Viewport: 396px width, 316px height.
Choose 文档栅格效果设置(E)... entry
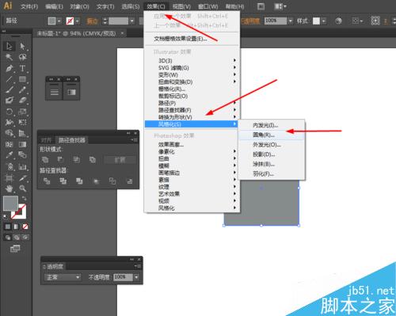192,39
